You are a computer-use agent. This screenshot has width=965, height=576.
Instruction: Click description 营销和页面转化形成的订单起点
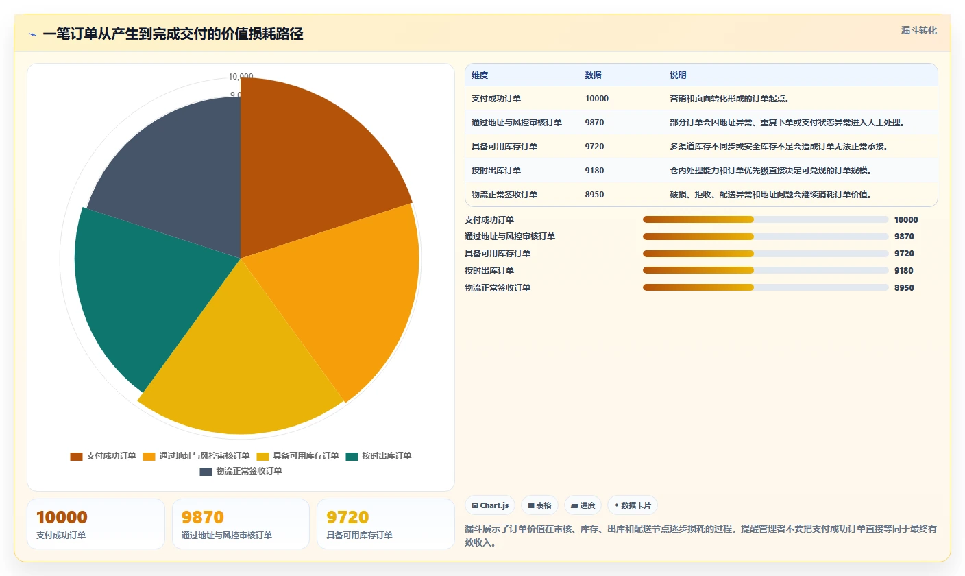730,99
